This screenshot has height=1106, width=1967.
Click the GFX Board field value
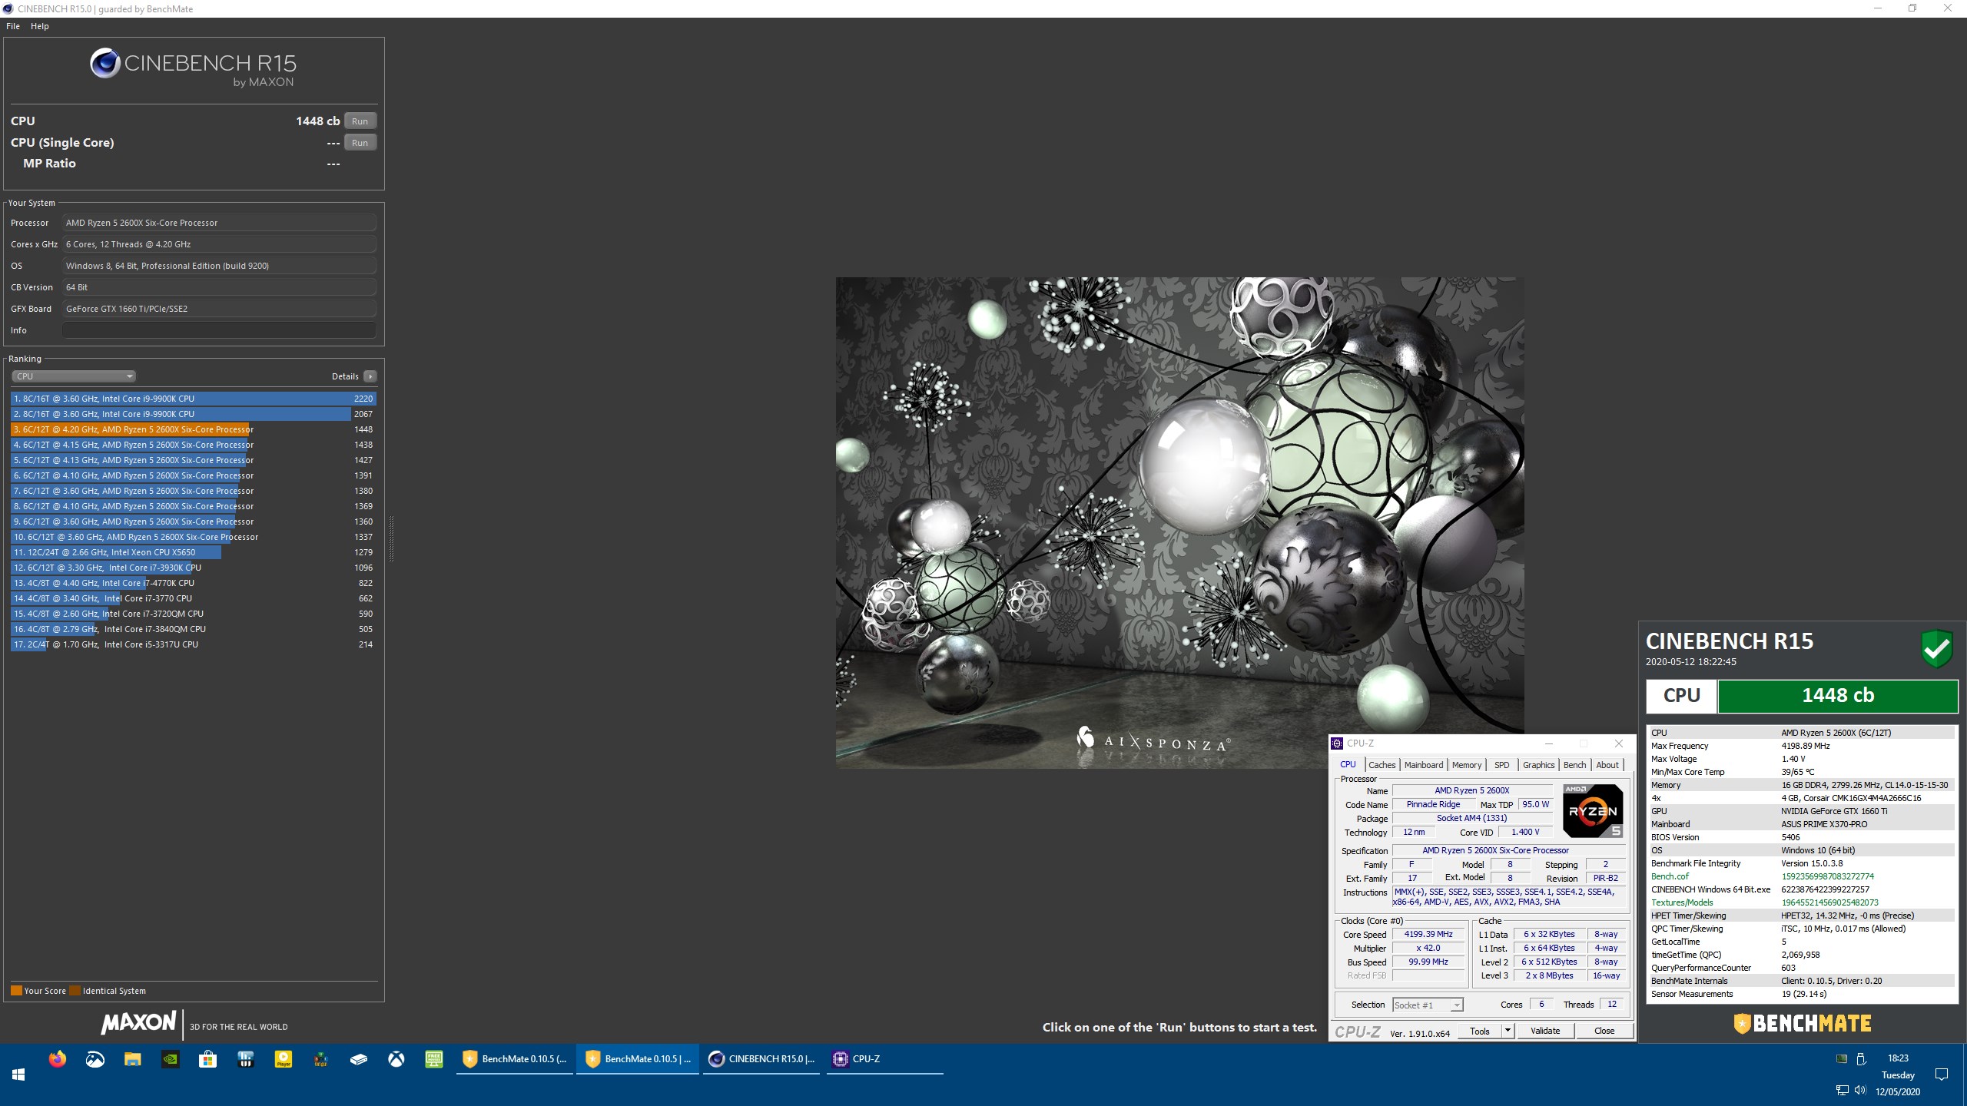pyautogui.click(x=219, y=309)
